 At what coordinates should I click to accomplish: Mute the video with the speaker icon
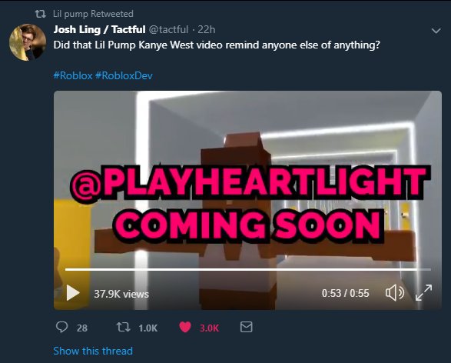(395, 293)
